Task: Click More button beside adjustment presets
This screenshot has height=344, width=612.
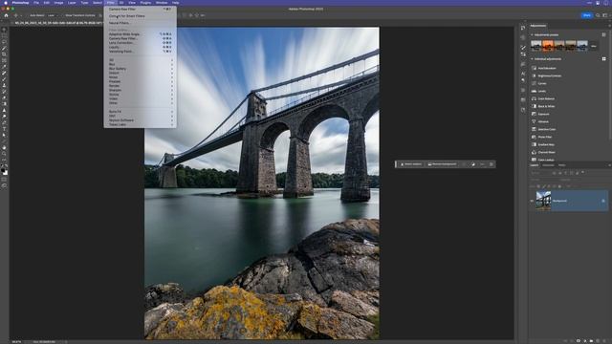Action: pyautogui.click(x=593, y=46)
